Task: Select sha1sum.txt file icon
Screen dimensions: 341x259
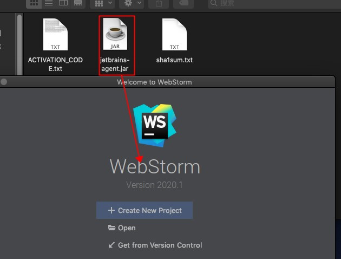Action: point(174,34)
